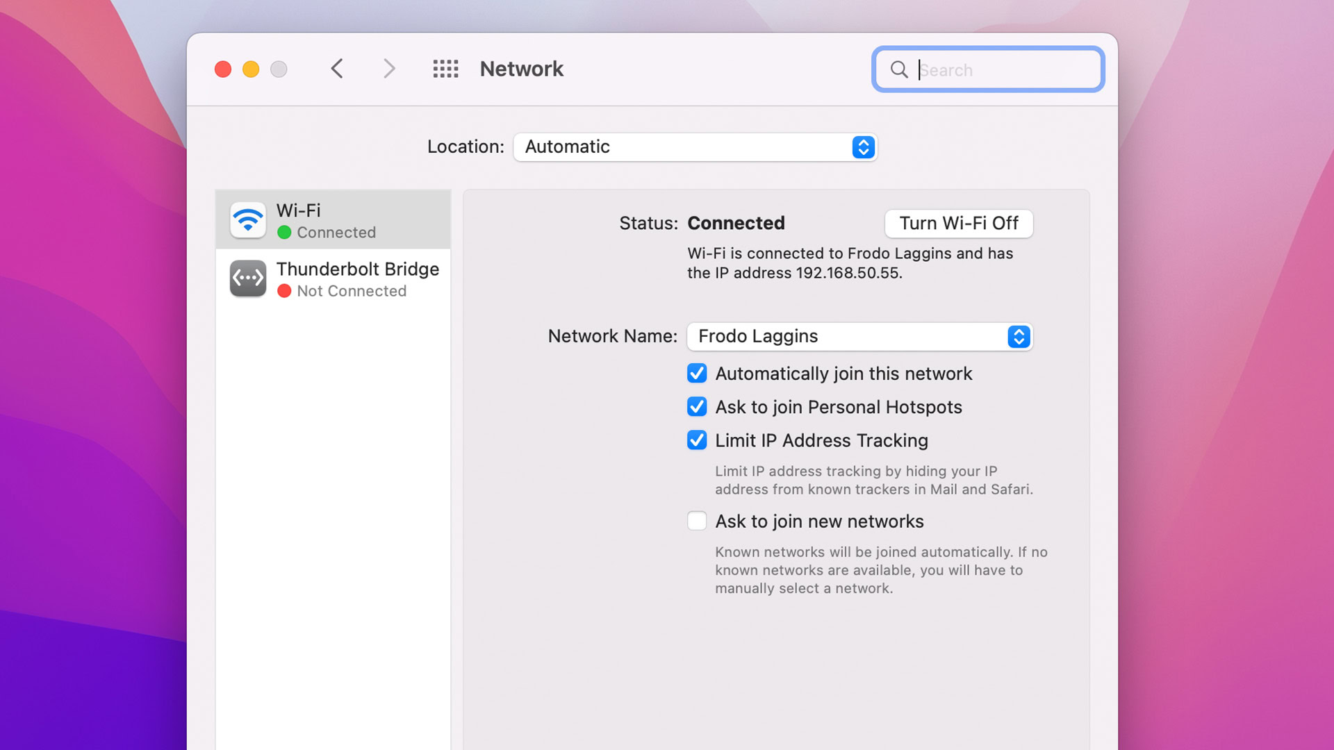Expand the Location Automatic dropdown

pyautogui.click(x=862, y=147)
